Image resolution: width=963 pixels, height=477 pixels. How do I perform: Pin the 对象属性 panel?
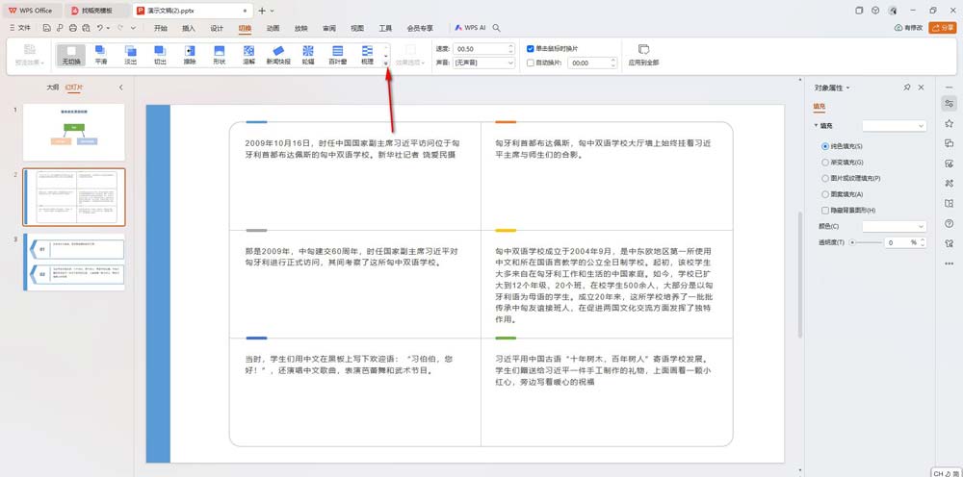click(x=907, y=88)
